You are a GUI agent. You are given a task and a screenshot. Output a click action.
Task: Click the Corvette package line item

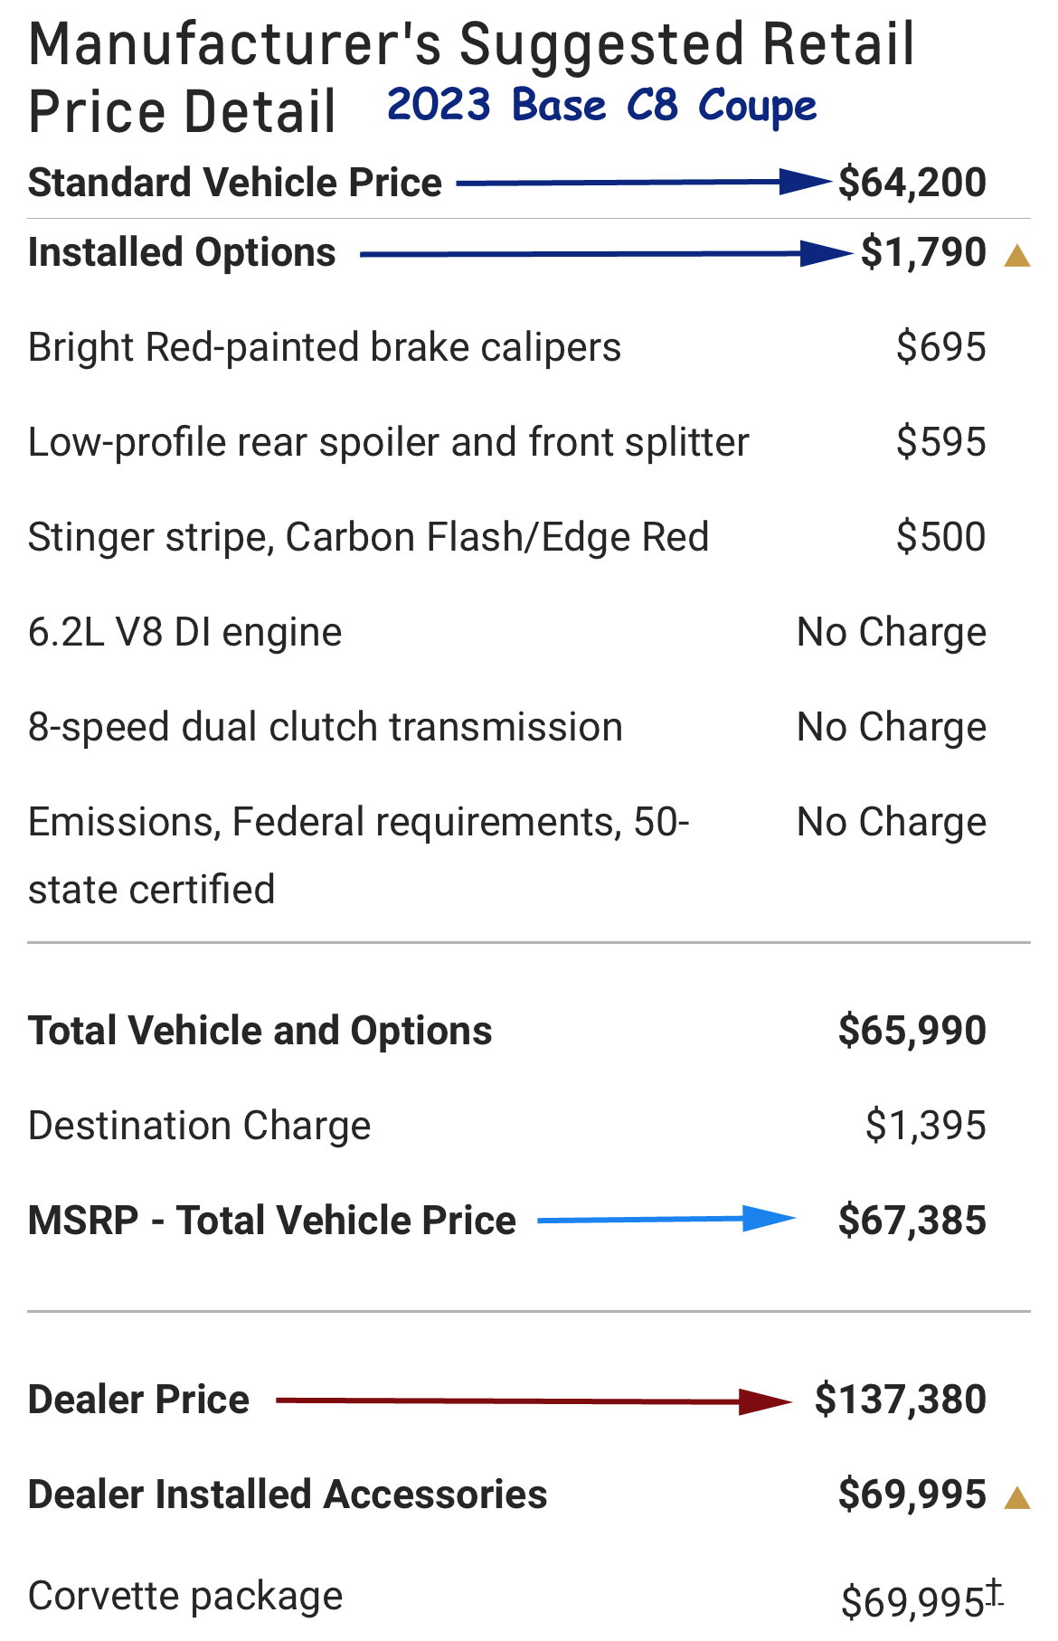pyautogui.click(x=185, y=1596)
